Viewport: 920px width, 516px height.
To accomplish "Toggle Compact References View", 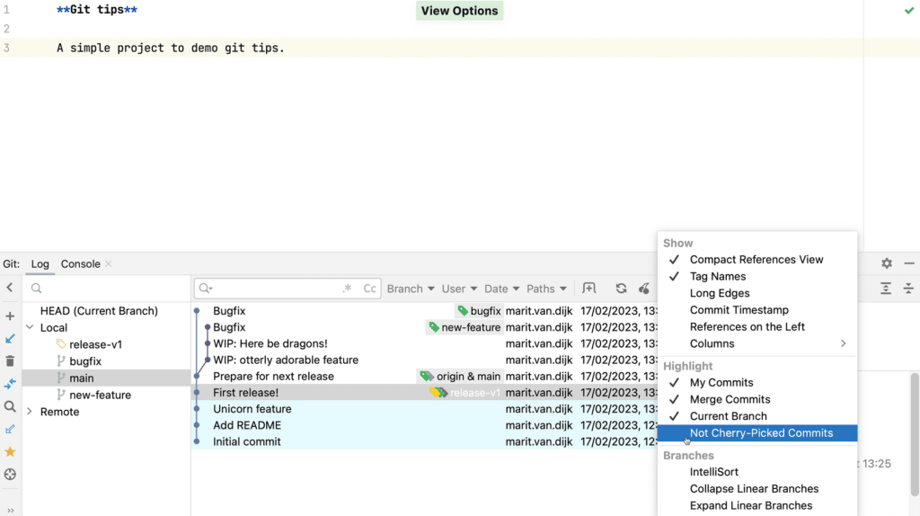I will pyautogui.click(x=756, y=260).
